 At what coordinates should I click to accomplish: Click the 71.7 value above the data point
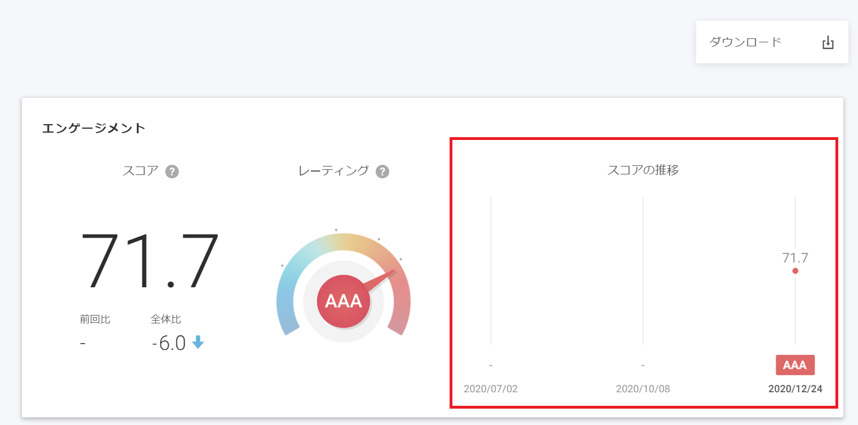tap(796, 257)
